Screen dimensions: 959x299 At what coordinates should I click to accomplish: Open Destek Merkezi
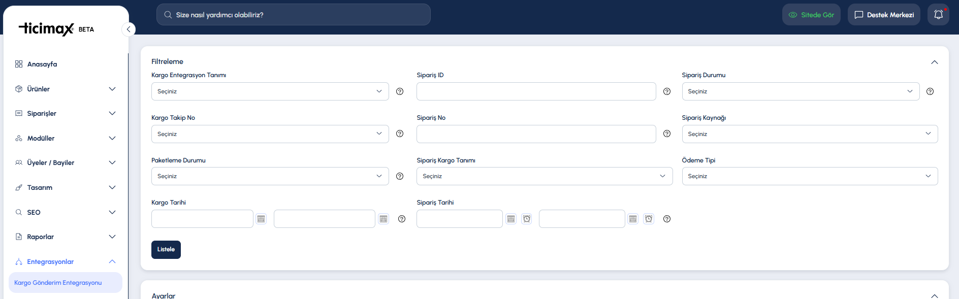[x=884, y=15]
